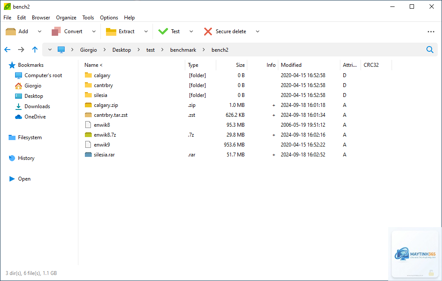Click the 2006-05-19 19:51:12 modified date

point(303,125)
